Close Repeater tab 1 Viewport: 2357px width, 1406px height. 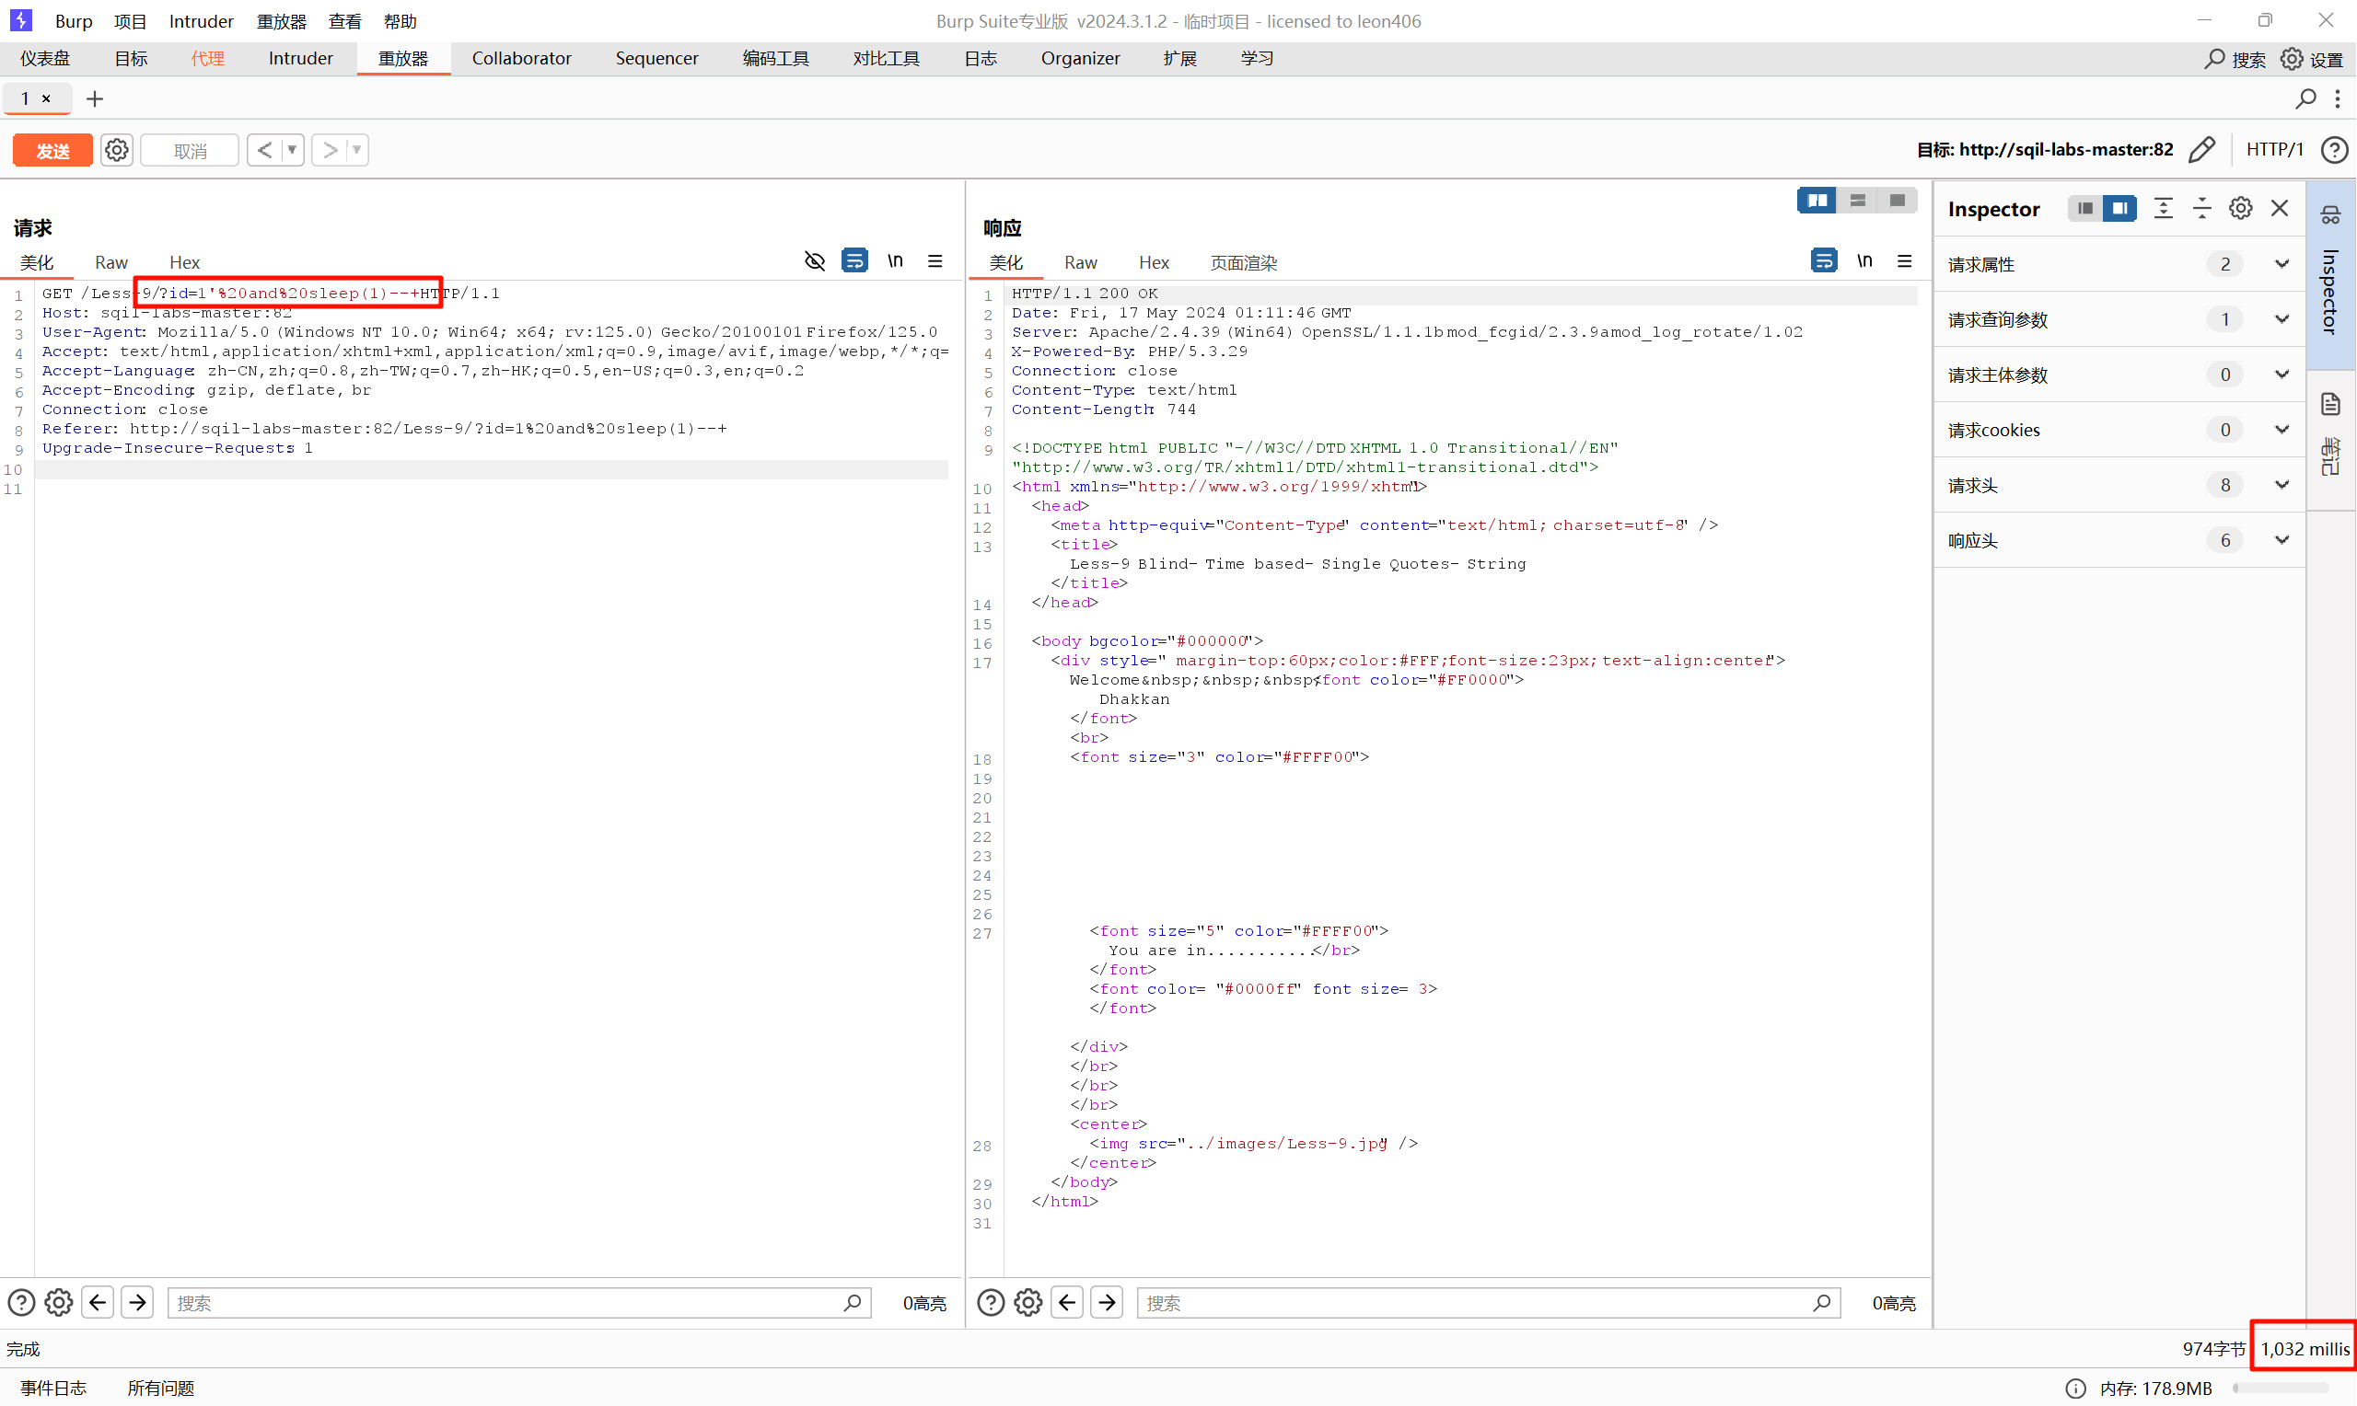tap(45, 98)
